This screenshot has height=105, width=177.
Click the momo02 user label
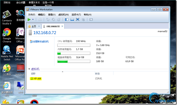click(162, 31)
